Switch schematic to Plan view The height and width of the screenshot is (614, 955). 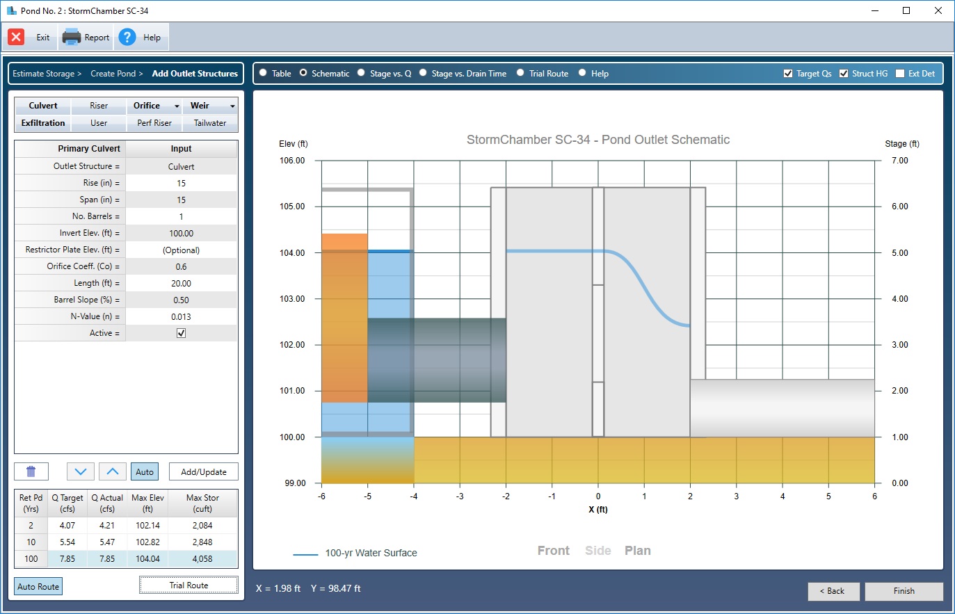click(638, 551)
